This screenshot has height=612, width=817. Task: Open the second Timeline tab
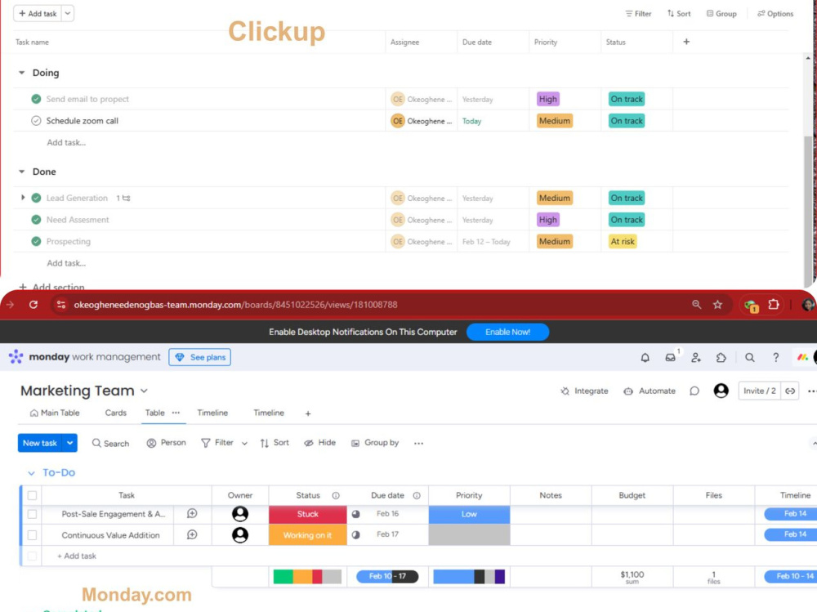tap(269, 413)
